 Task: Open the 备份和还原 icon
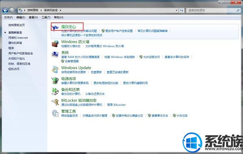(55, 91)
